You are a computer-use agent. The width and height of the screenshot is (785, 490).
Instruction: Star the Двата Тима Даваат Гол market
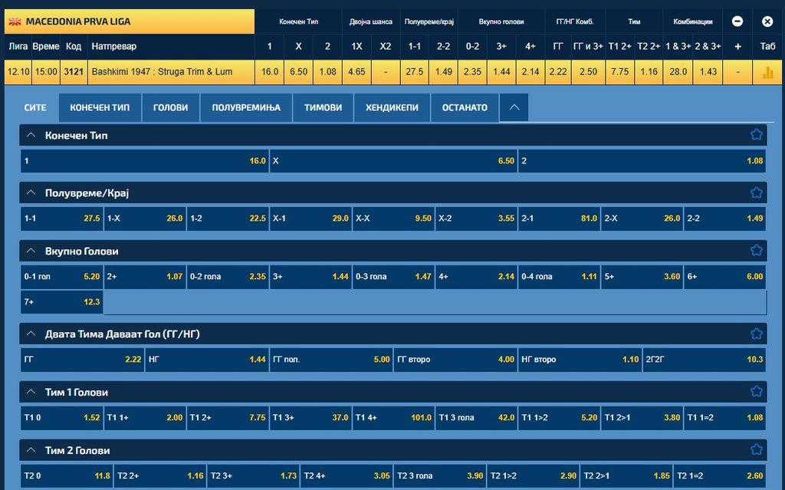pos(757,334)
